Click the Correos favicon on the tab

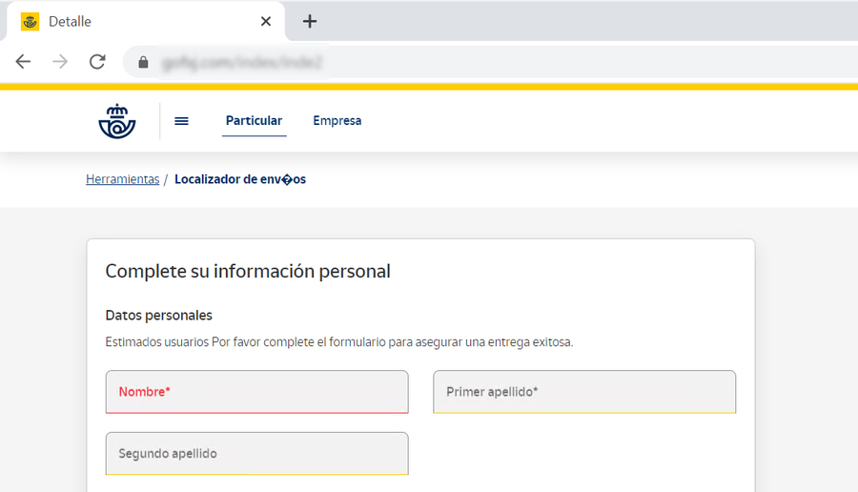[31, 21]
